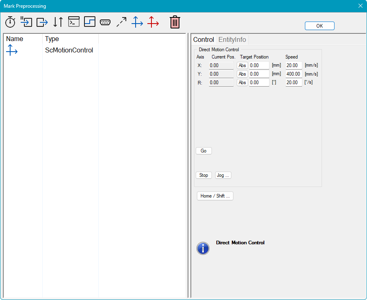
Task: Click the serial port connector icon
Action: point(105,22)
